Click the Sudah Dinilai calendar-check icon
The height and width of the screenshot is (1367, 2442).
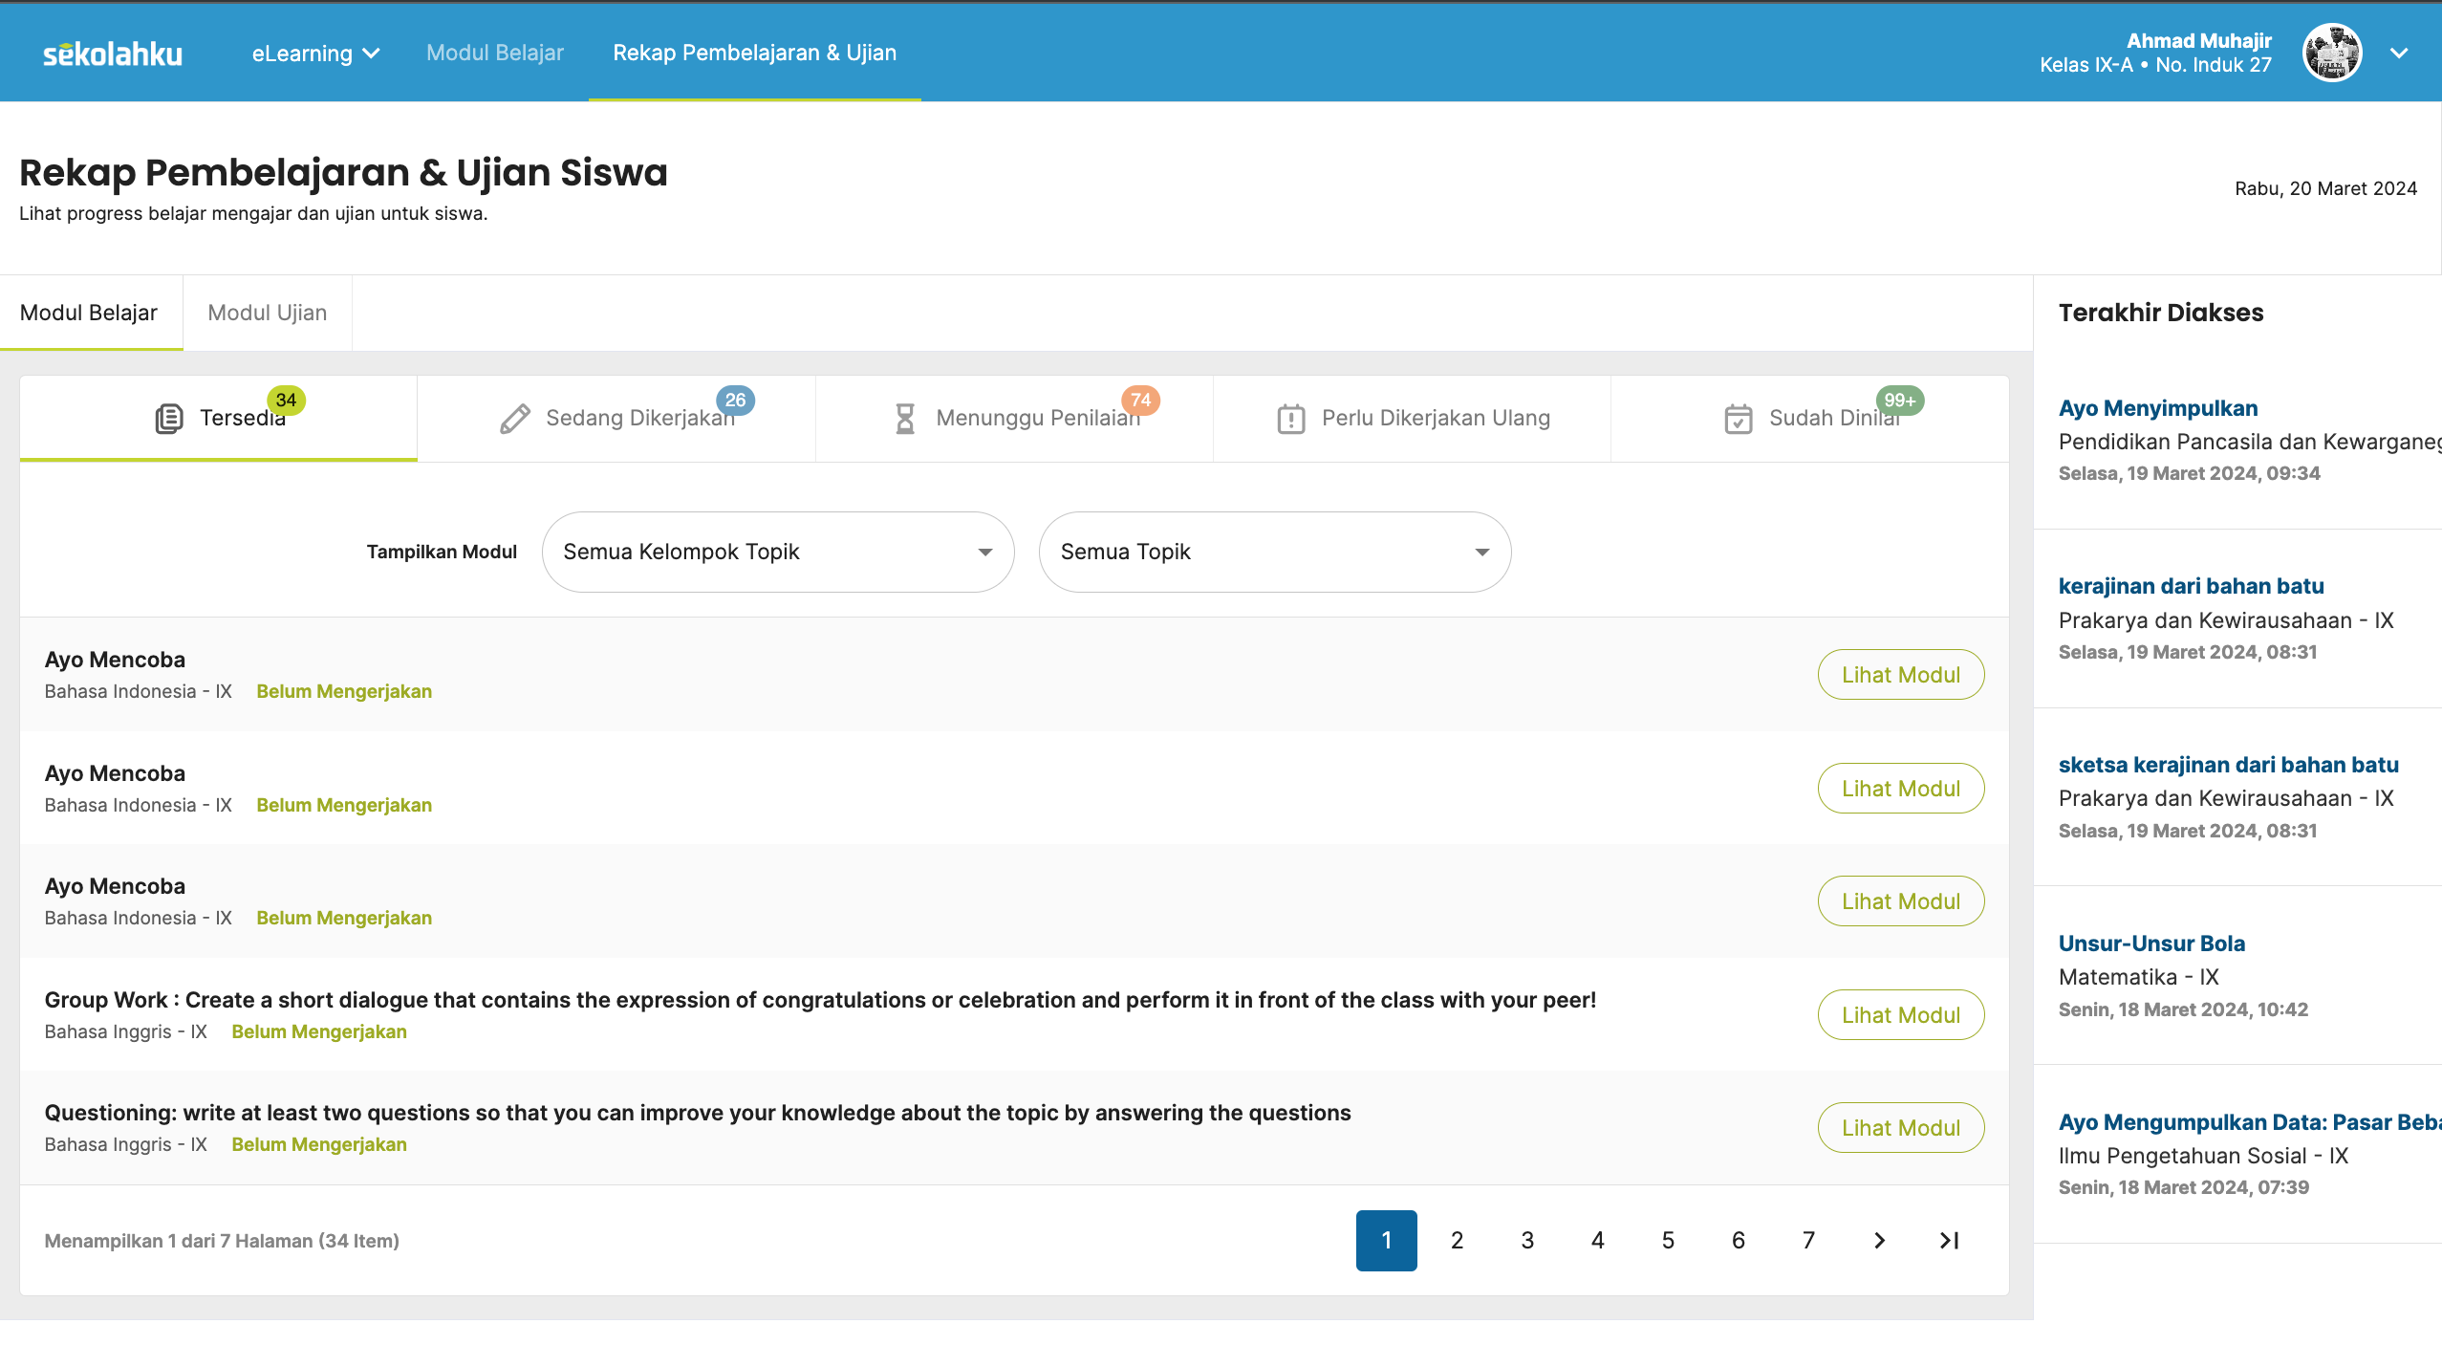tap(1738, 419)
